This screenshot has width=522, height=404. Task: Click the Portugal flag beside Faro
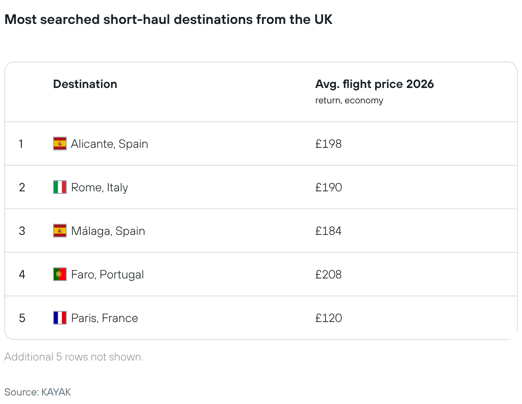(60, 274)
